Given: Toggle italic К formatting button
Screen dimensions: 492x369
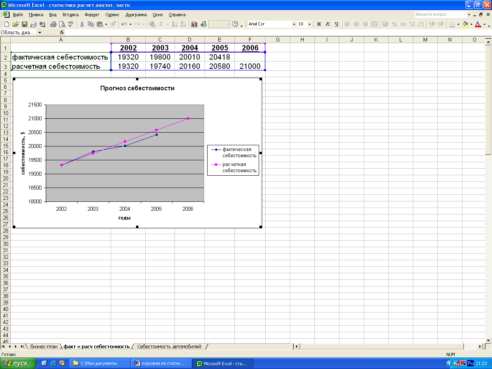Looking at the screenshot, I should [327, 24].
